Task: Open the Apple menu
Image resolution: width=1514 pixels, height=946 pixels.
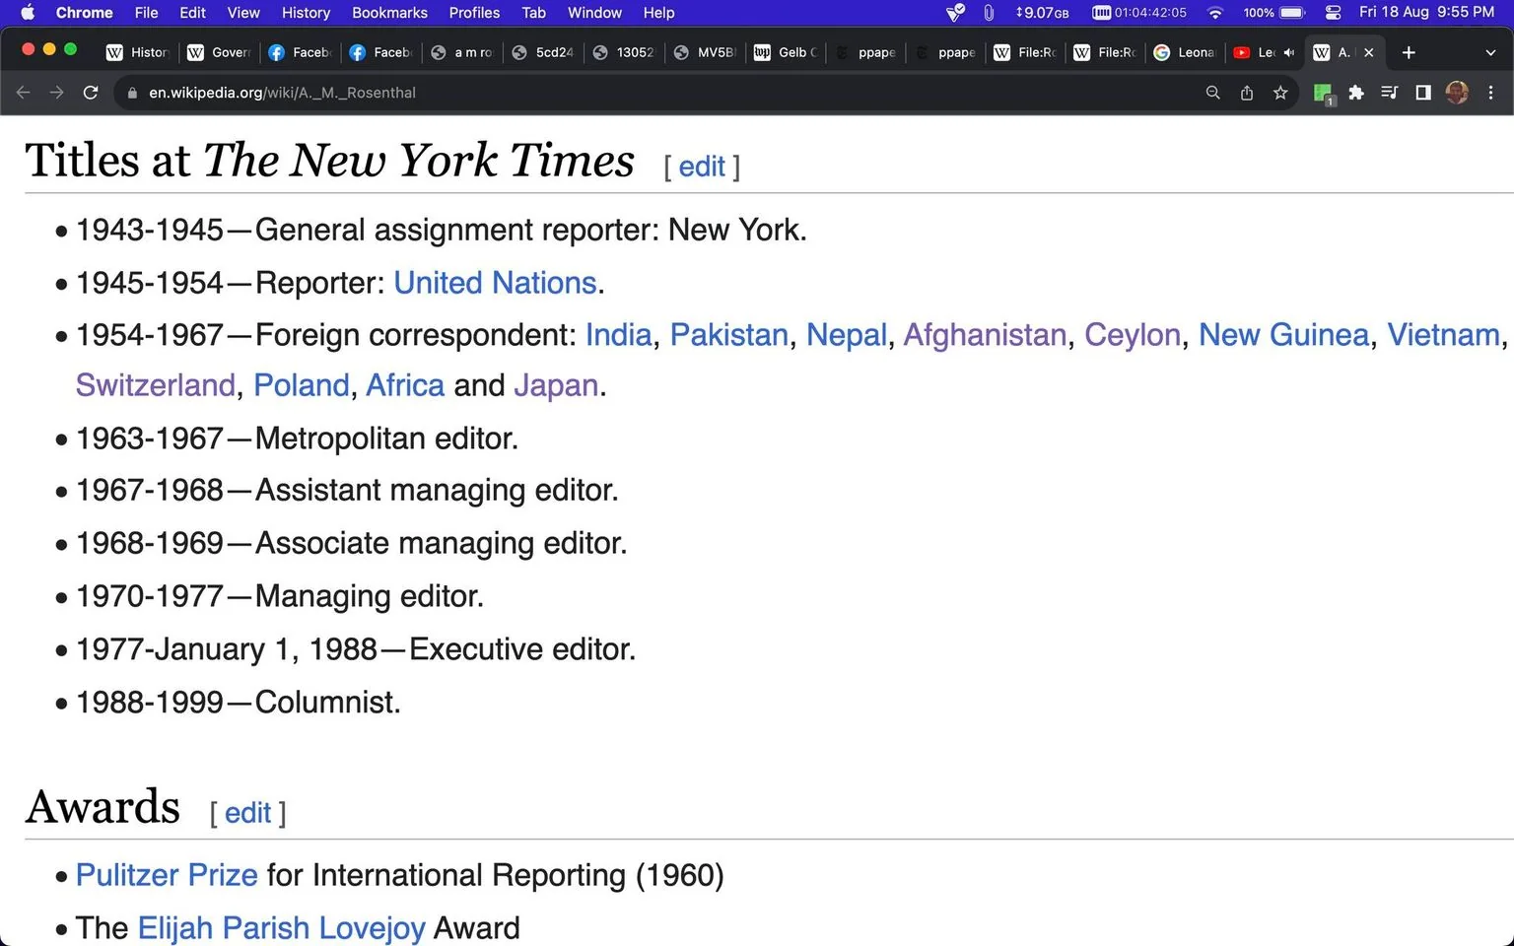Action: click(x=28, y=12)
